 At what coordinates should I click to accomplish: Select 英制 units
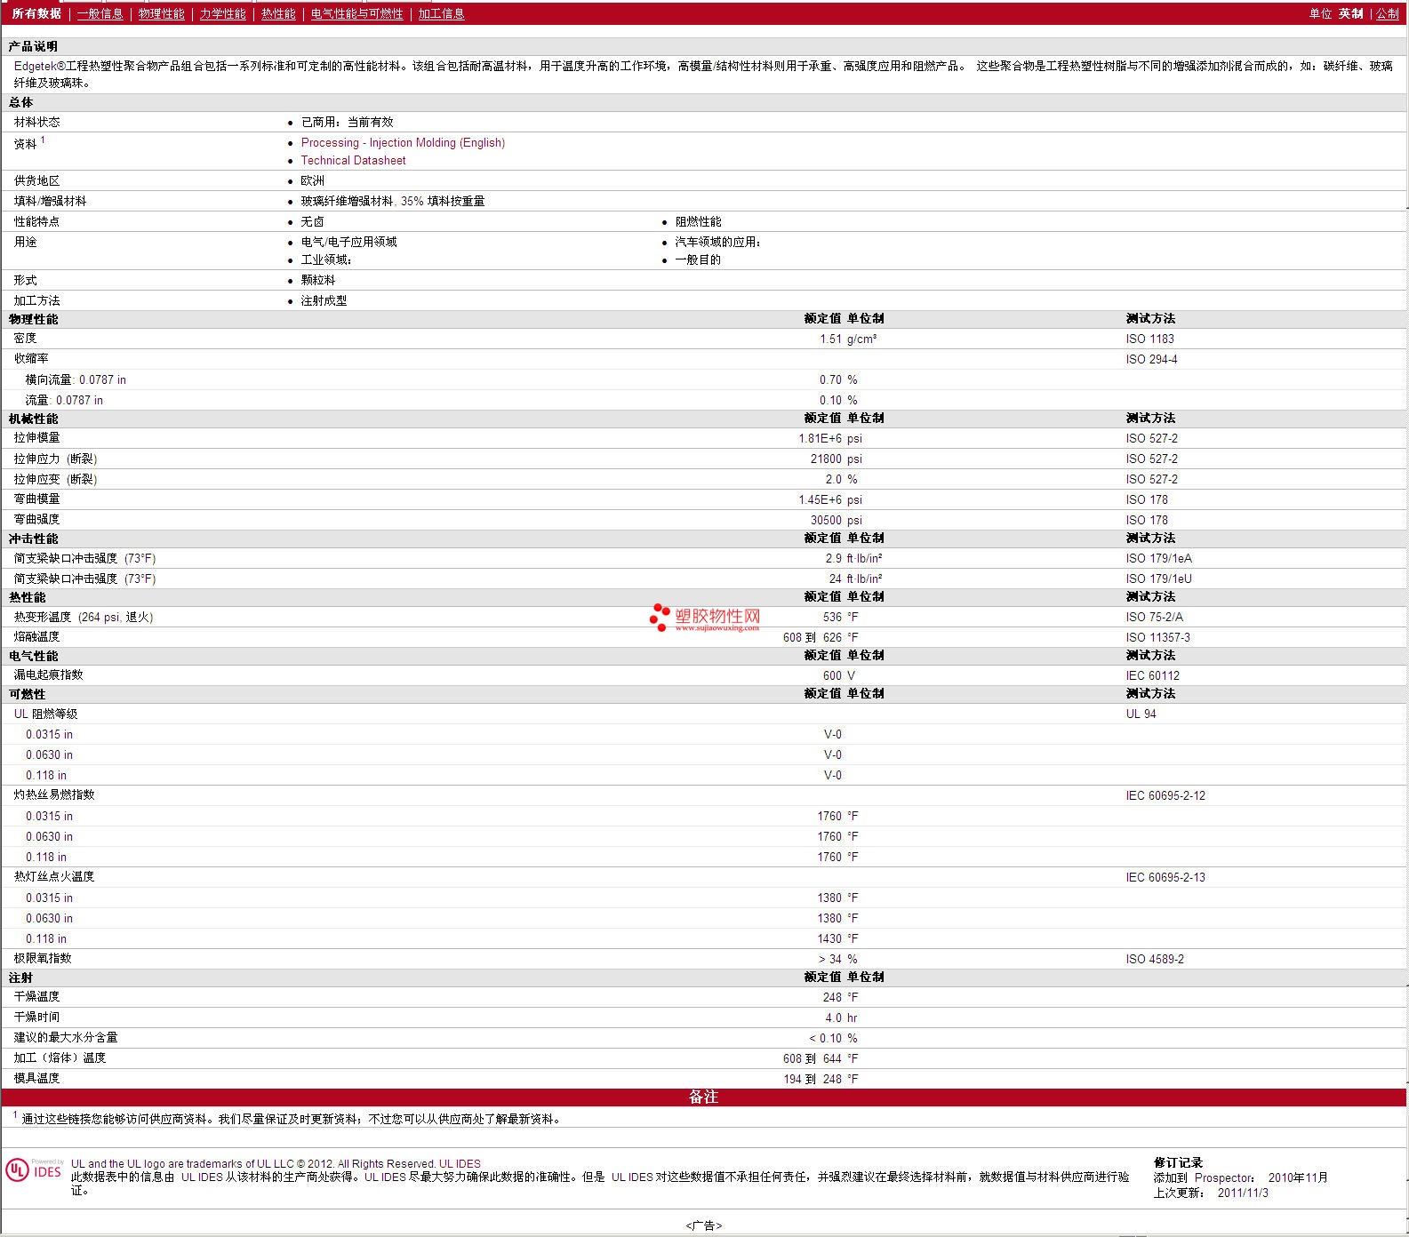click(1350, 14)
